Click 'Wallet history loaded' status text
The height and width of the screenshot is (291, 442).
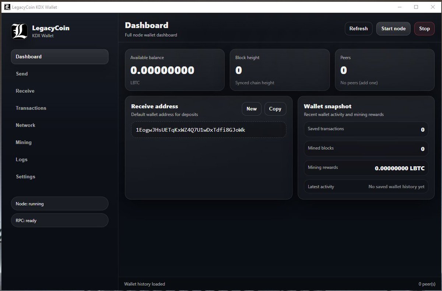coord(144,284)
